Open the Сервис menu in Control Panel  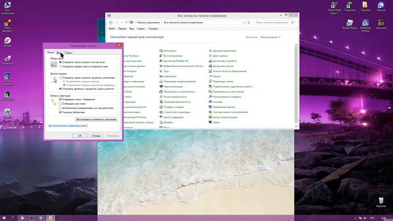[141, 29]
